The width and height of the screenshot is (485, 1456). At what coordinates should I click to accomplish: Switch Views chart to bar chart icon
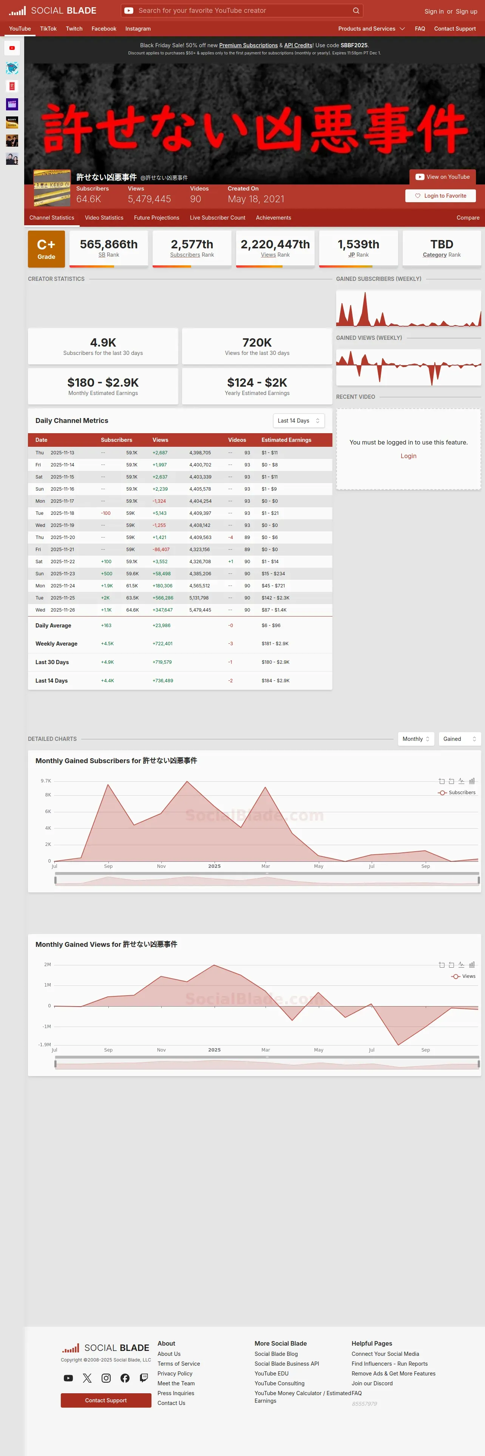click(472, 965)
